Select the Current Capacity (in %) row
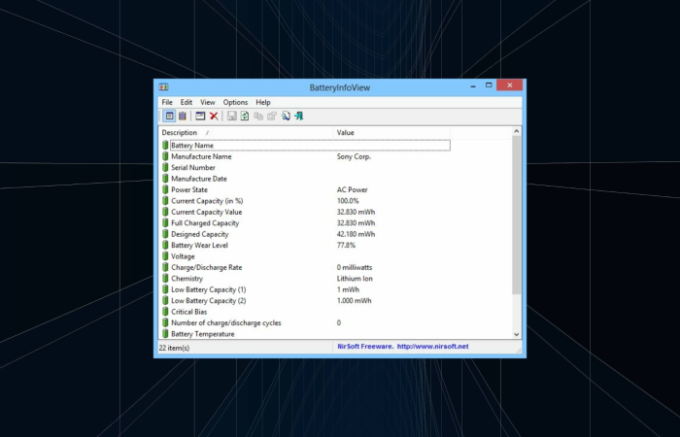This screenshot has width=680, height=437. click(306, 201)
